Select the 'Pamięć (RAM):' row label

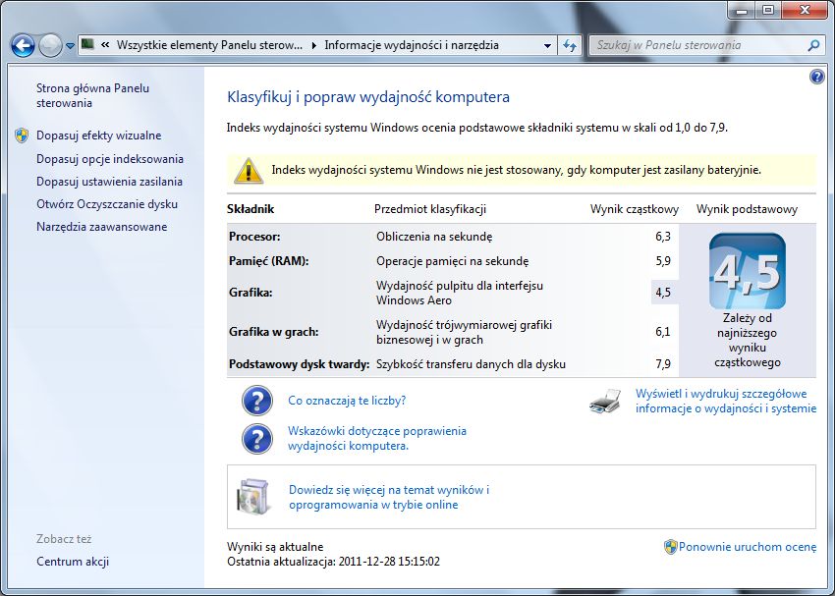tap(269, 261)
